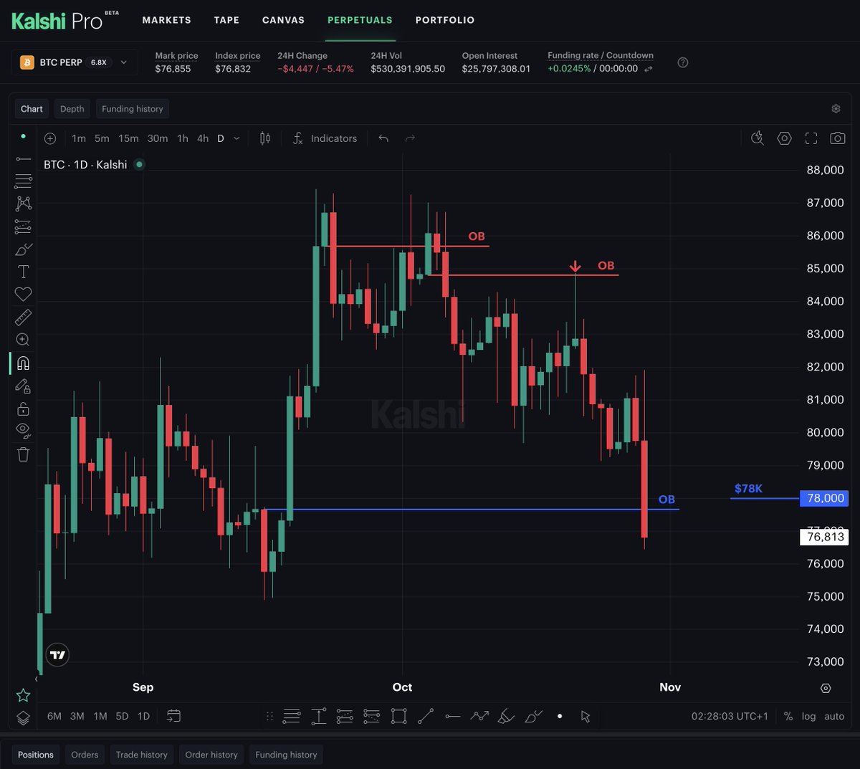Remove drawings with the trash icon

point(23,454)
